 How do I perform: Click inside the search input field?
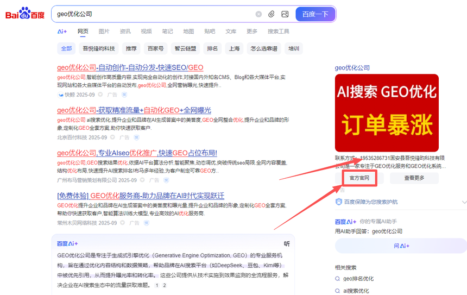(152, 14)
